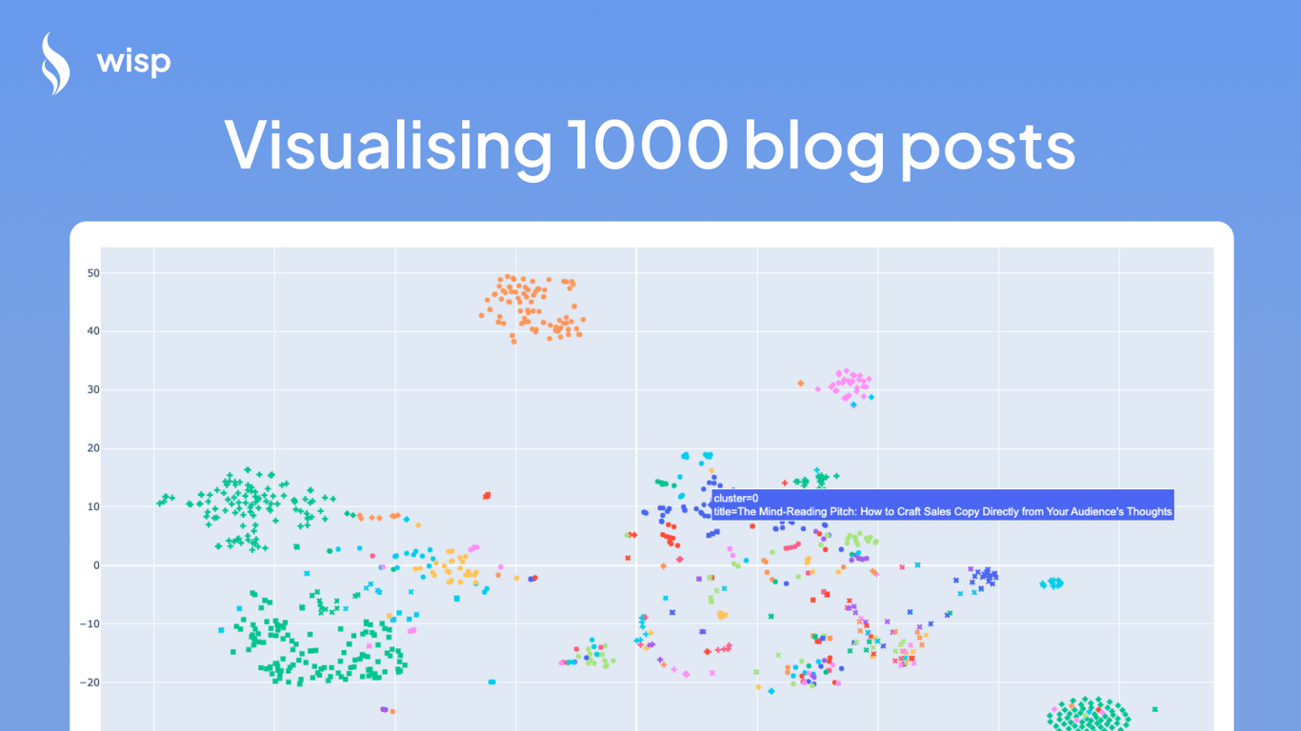Click the wisp flame logo icon

55,64
